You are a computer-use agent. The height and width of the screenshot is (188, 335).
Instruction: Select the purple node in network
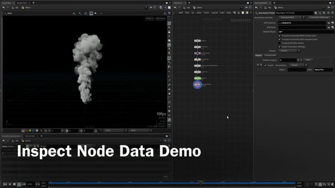click(x=197, y=53)
